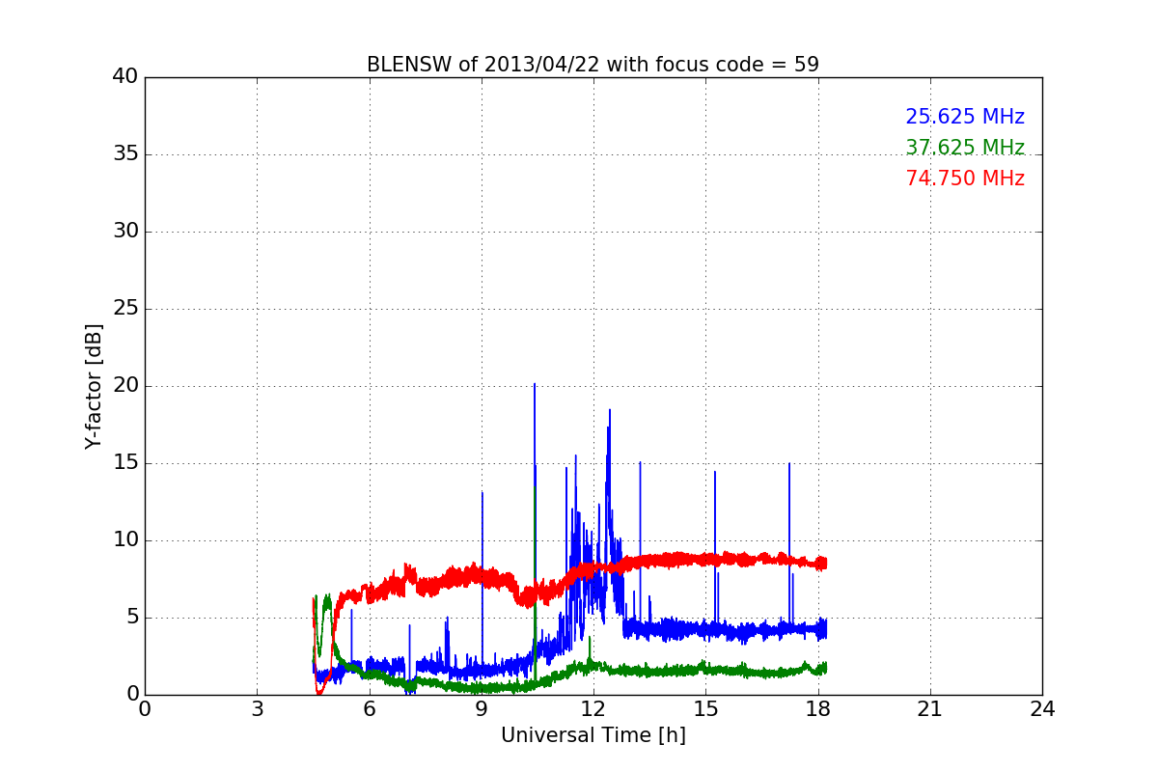This screenshot has height=772, width=1158.
Task: Click the x-axis tick label "6"
Action: pos(369,709)
